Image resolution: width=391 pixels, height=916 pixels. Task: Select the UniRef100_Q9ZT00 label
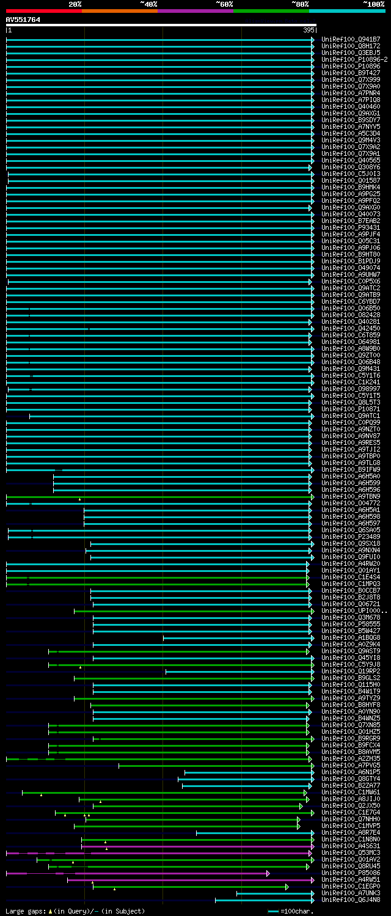351,355
